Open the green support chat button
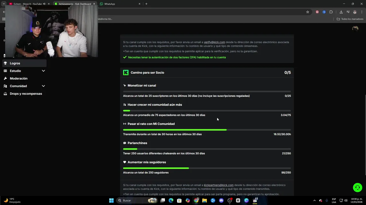The width and height of the screenshot is (366, 205). (357, 187)
